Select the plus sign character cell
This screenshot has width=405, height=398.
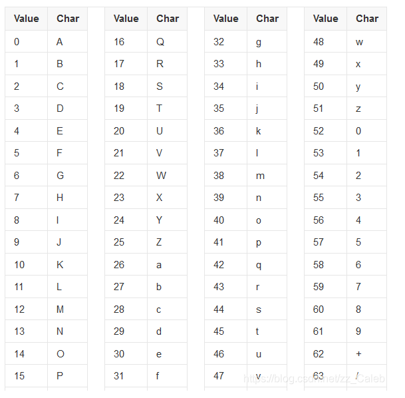point(366,353)
